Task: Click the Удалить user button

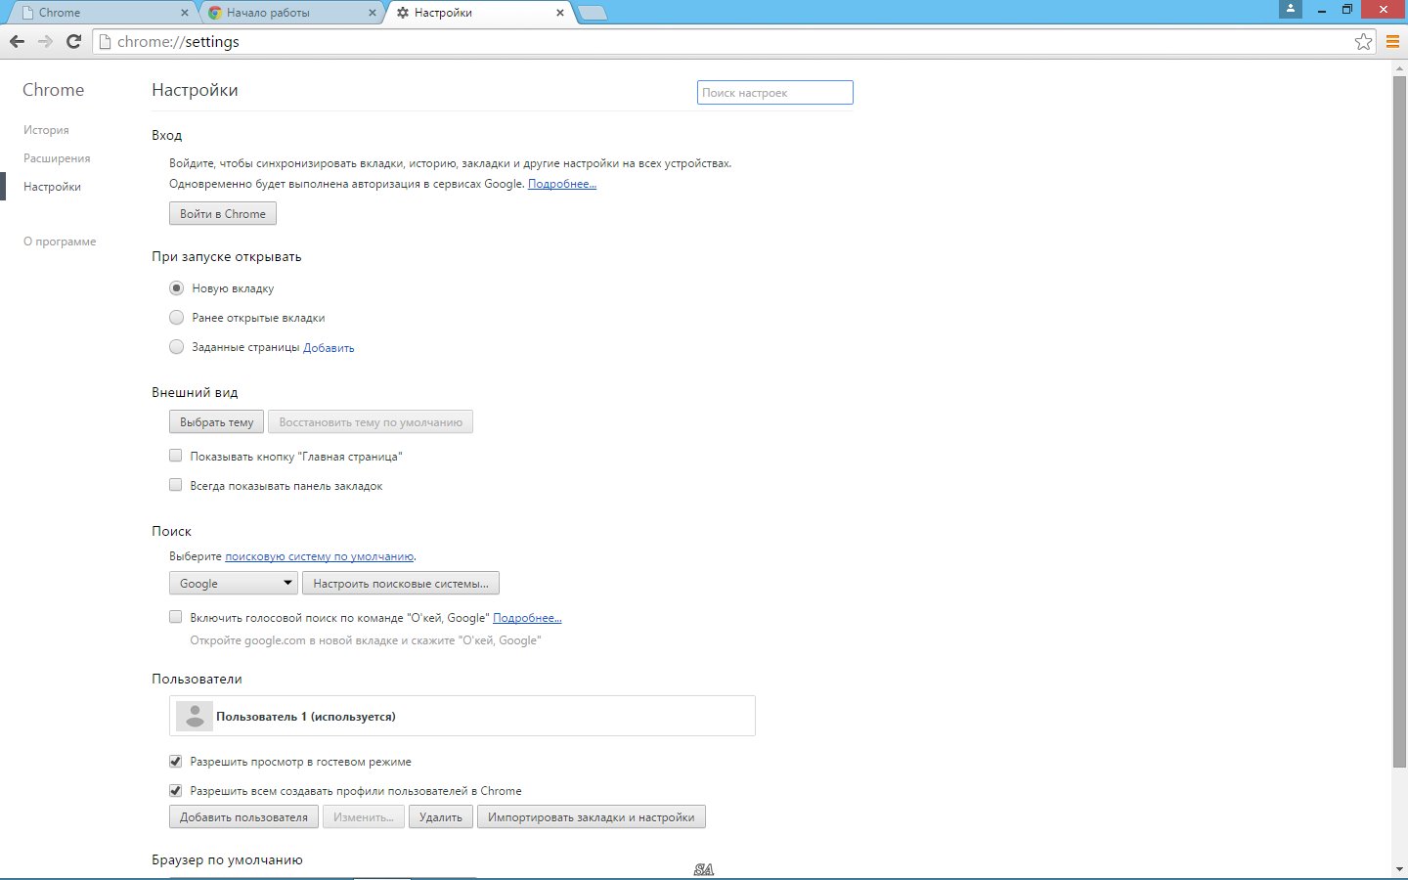Action: 441,817
